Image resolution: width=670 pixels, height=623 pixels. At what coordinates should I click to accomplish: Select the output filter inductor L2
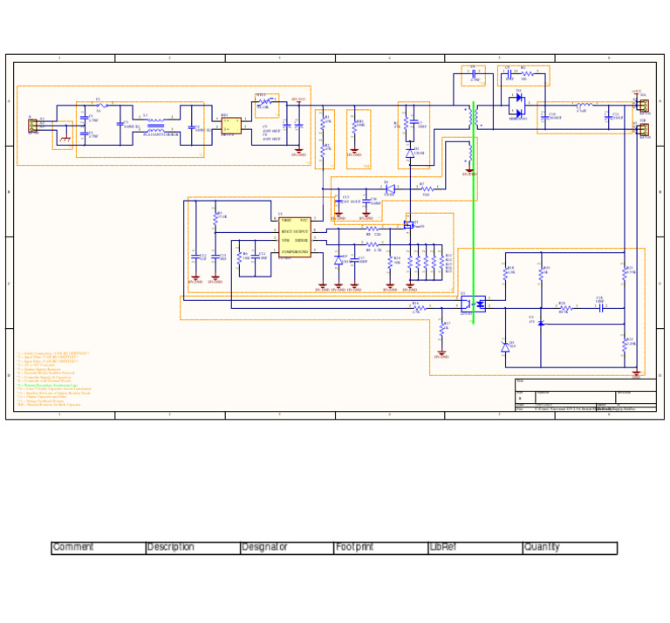point(585,105)
